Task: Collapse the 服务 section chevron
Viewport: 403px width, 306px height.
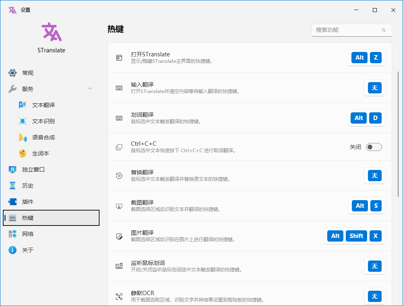Action: pyautogui.click(x=90, y=89)
